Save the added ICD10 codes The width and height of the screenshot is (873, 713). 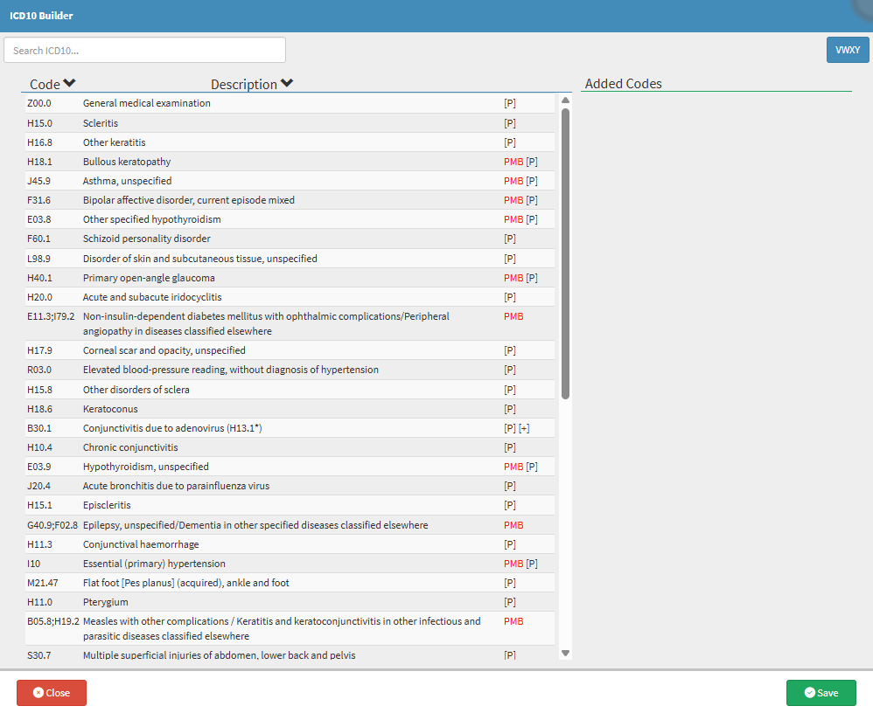[821, 693]
